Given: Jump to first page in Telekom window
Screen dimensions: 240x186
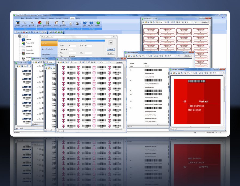Looking at the screenshot, I should click(98, 62).
